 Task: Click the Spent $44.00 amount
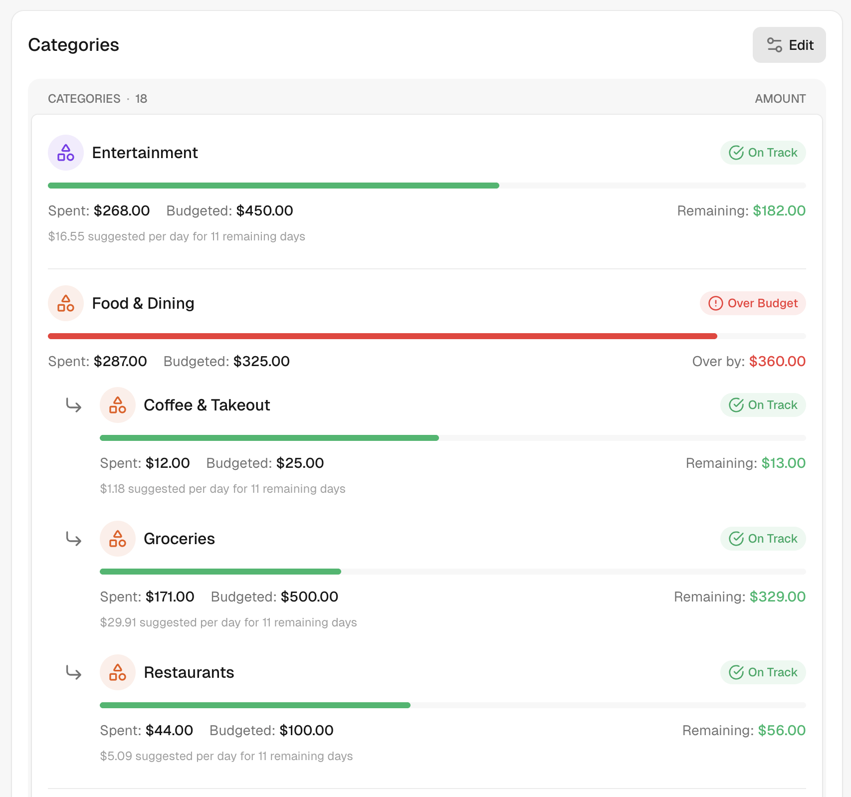[x=169, y=730]
